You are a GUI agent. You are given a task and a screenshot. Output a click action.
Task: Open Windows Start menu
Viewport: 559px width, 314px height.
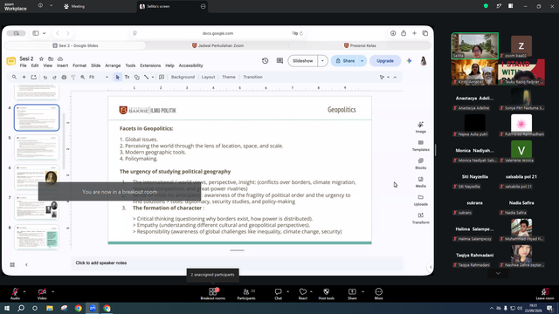(7, 308)
